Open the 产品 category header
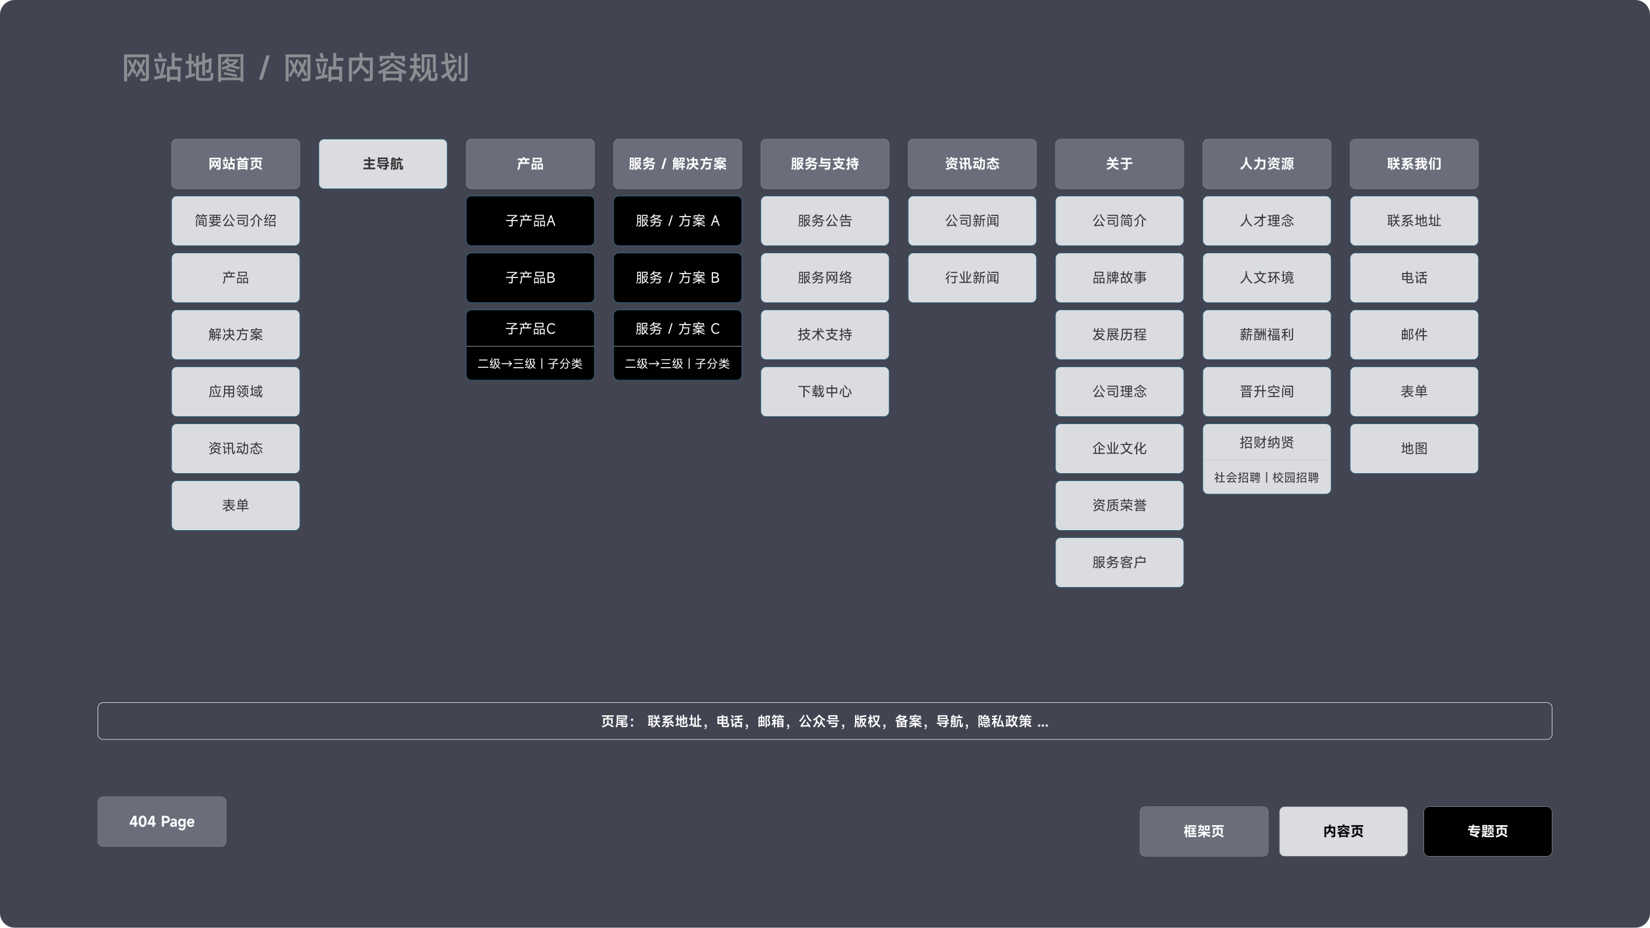The width and height of the screenshot is (1650, 928). pos(530,164)
